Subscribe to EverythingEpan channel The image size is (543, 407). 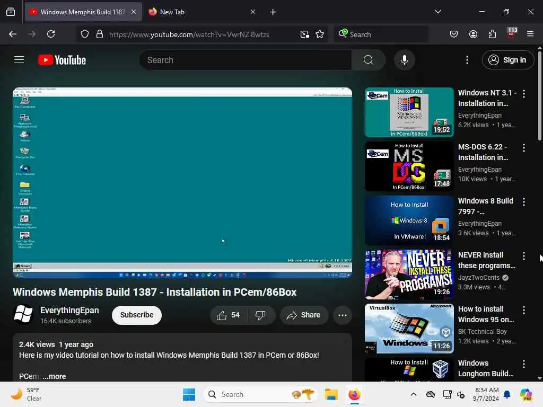point(137,315)
